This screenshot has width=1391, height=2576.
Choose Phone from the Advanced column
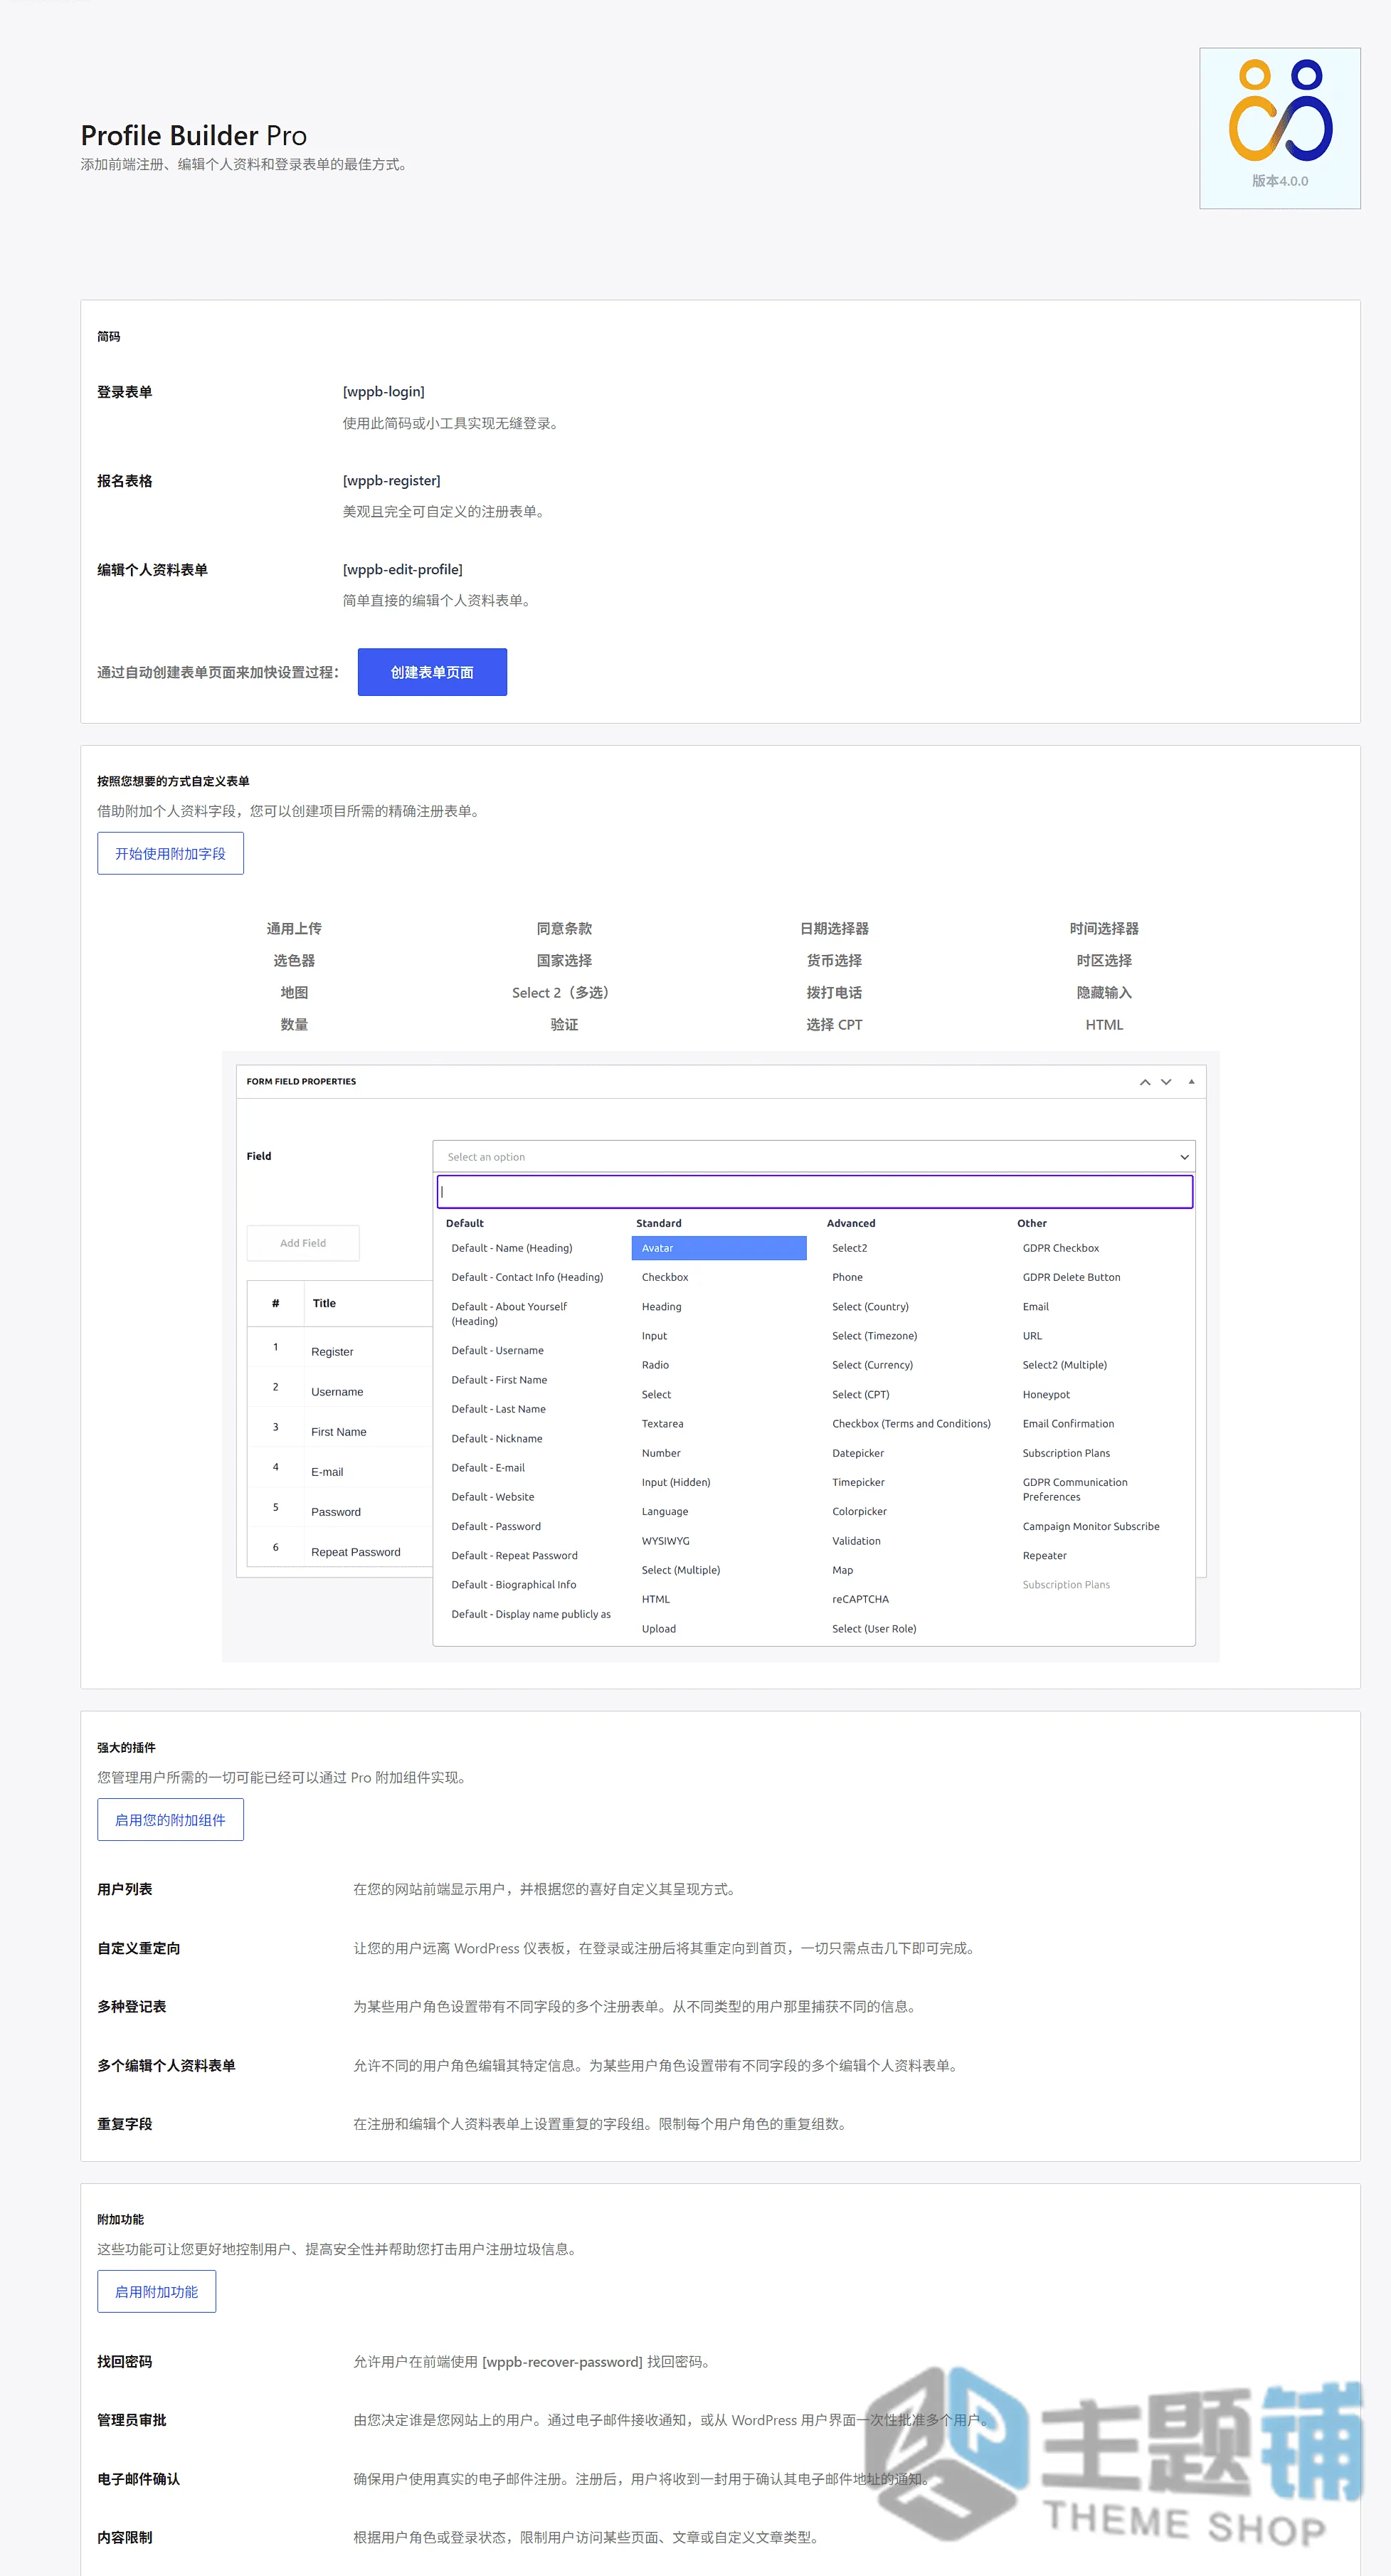click(x=847, y=1277)
